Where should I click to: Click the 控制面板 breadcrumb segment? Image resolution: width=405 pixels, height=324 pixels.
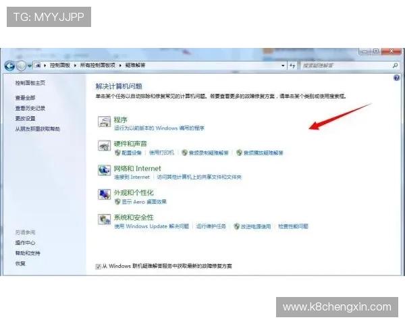60,65
